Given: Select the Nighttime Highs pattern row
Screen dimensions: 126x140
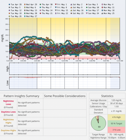Looking at the screenshot, I should 43,123.
